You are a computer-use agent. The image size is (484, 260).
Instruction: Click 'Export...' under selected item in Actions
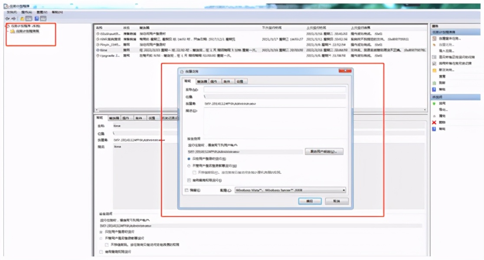pos(443,110)
